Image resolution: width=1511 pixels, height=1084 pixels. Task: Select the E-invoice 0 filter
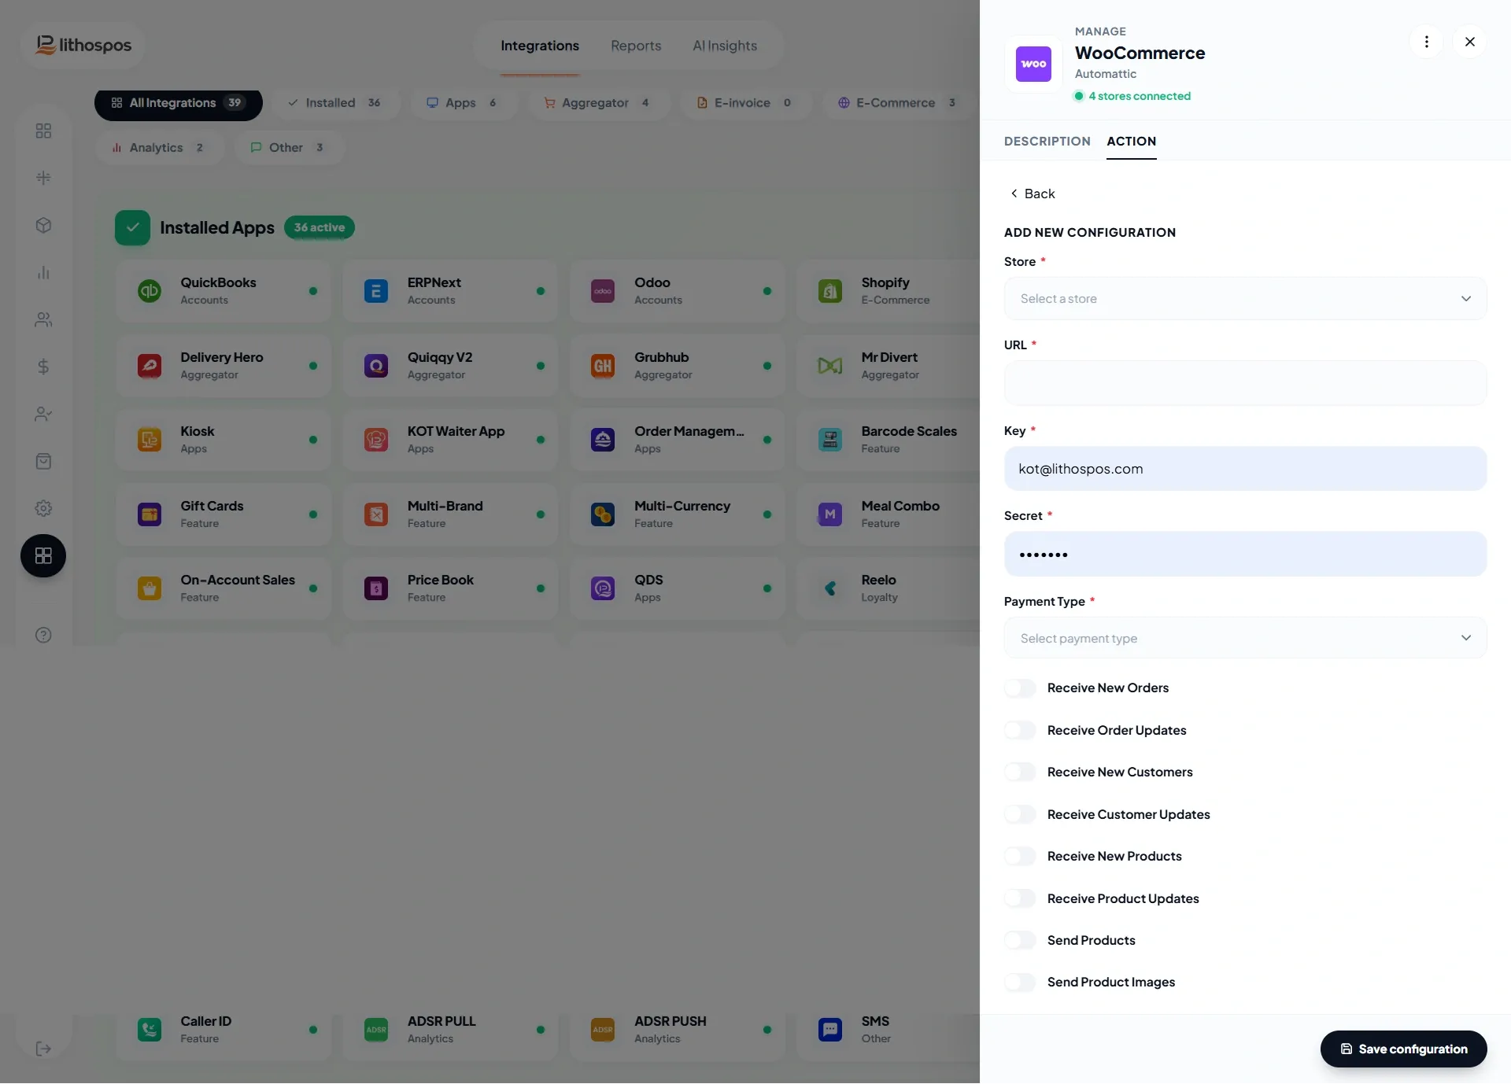(x=745, y=103)
